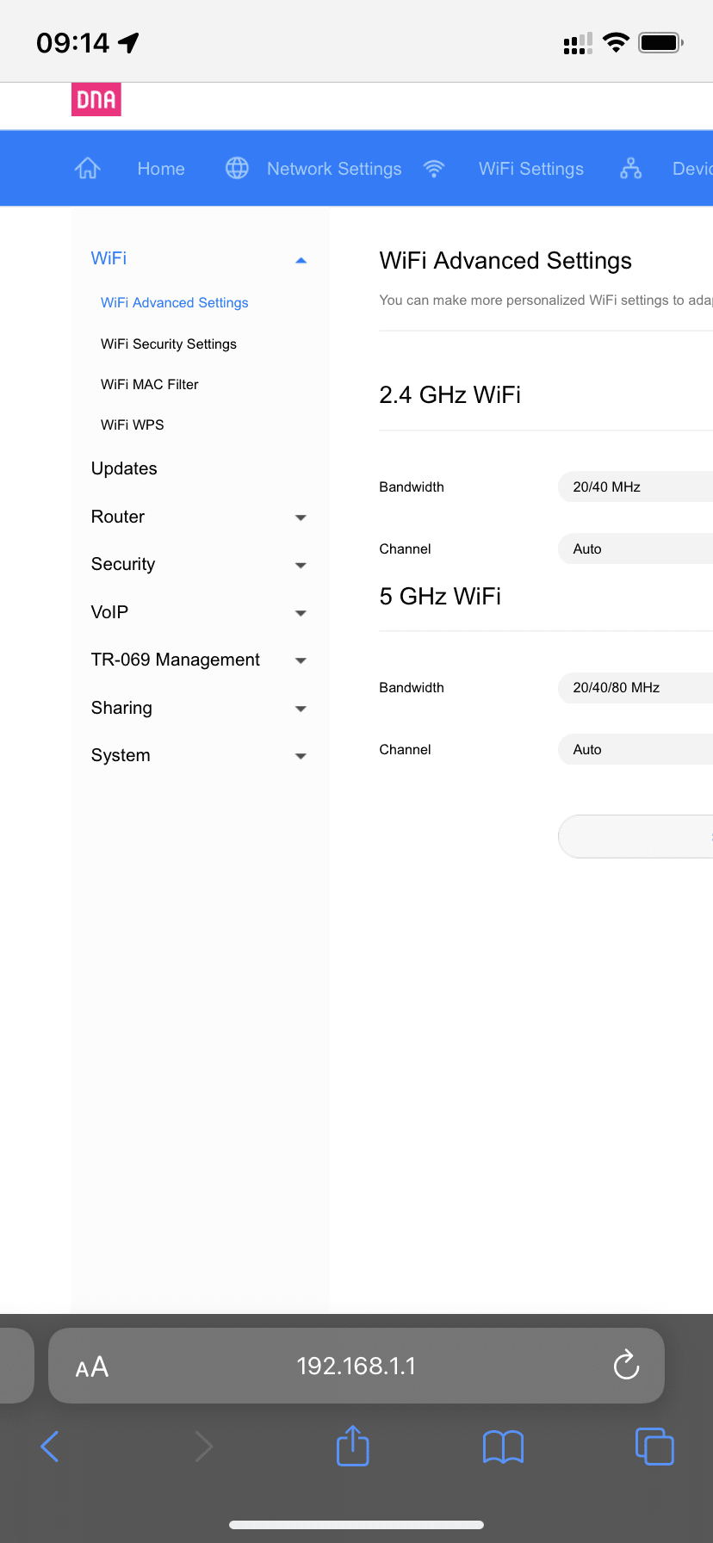Open the Updates sidebar link
Viewport: 713px width, 1543px height.
click(x=124, y=468)
